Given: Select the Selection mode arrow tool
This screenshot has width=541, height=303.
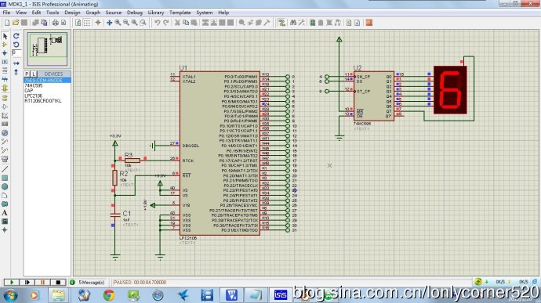Looking at the screenshot, I should tap(5, 36).
